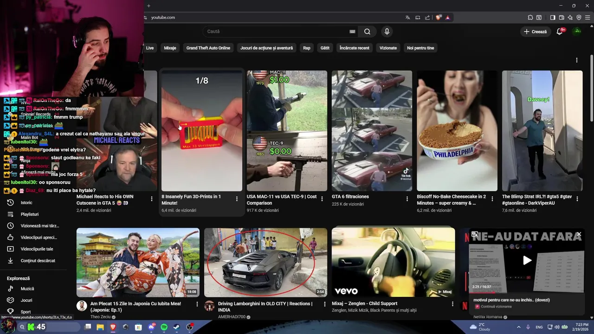Open the Brave VPN shield icon
This screenshot has width=594, height=334.
[x=579, y=18]
